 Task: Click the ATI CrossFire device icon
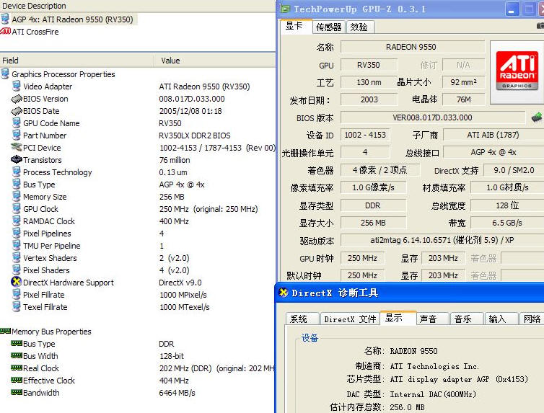pyautogui.click(x=6, y=32)
